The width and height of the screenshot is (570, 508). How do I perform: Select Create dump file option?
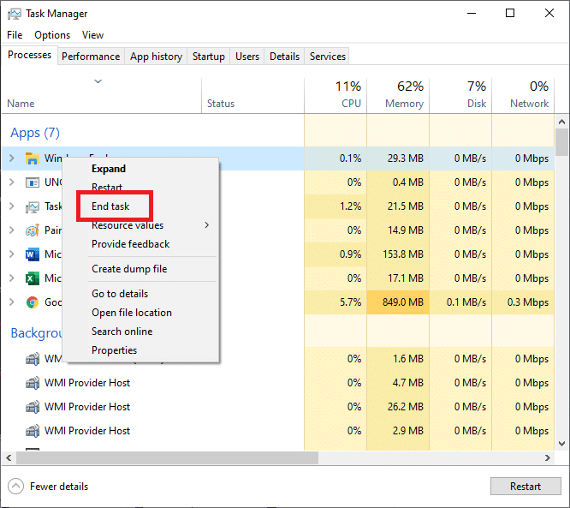pos(129,269)
